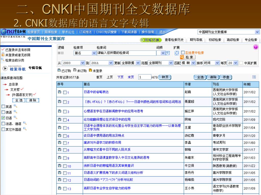Viewport: 261px width, 195px height.
Task: Click the orange 检索 search button
Action: (188, 57)
